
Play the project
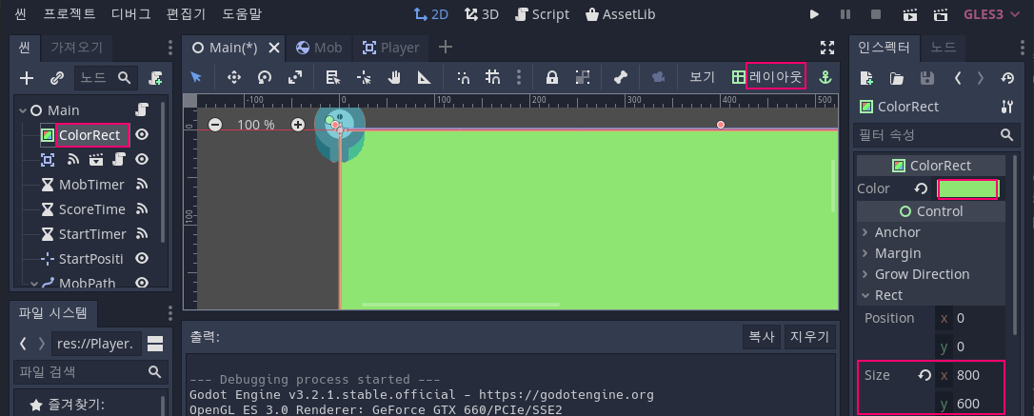tap(814, 14)
